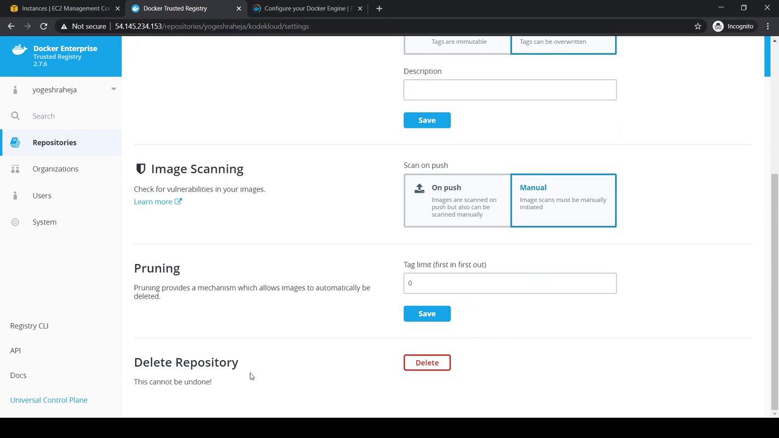This screenshot has width=779, height=438.
Task: Select the Manual image scan option
Action: pos(563,200)
